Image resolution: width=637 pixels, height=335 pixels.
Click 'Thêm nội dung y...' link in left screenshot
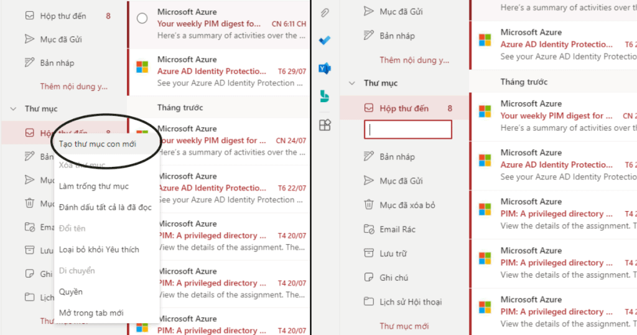[73, 86]
